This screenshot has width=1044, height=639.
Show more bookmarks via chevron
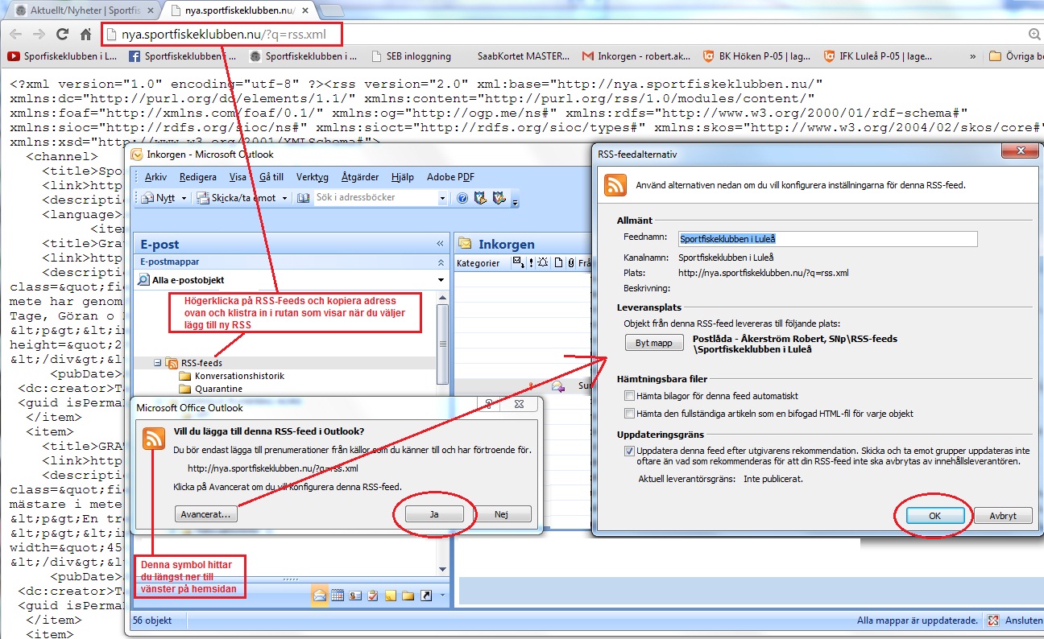[973, 56]
